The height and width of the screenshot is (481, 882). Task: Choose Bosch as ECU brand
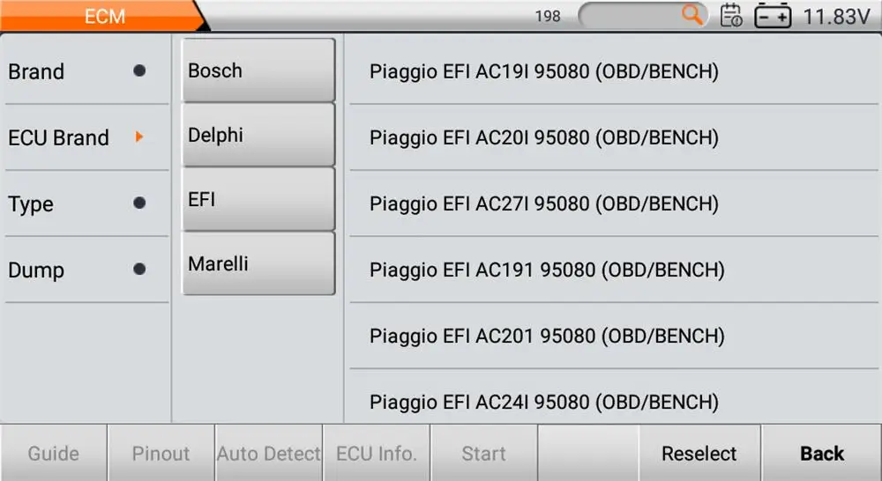[258, 70]
